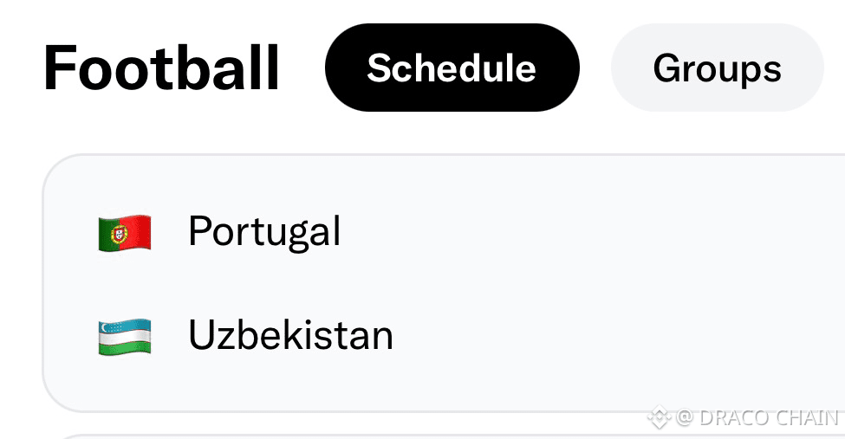This screenshot has width=845, height=439.
Task: Click the Football section heading
Action: (161, 68)
